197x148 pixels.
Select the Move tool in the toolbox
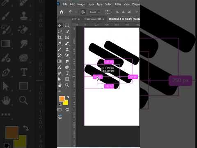[60, 25]
